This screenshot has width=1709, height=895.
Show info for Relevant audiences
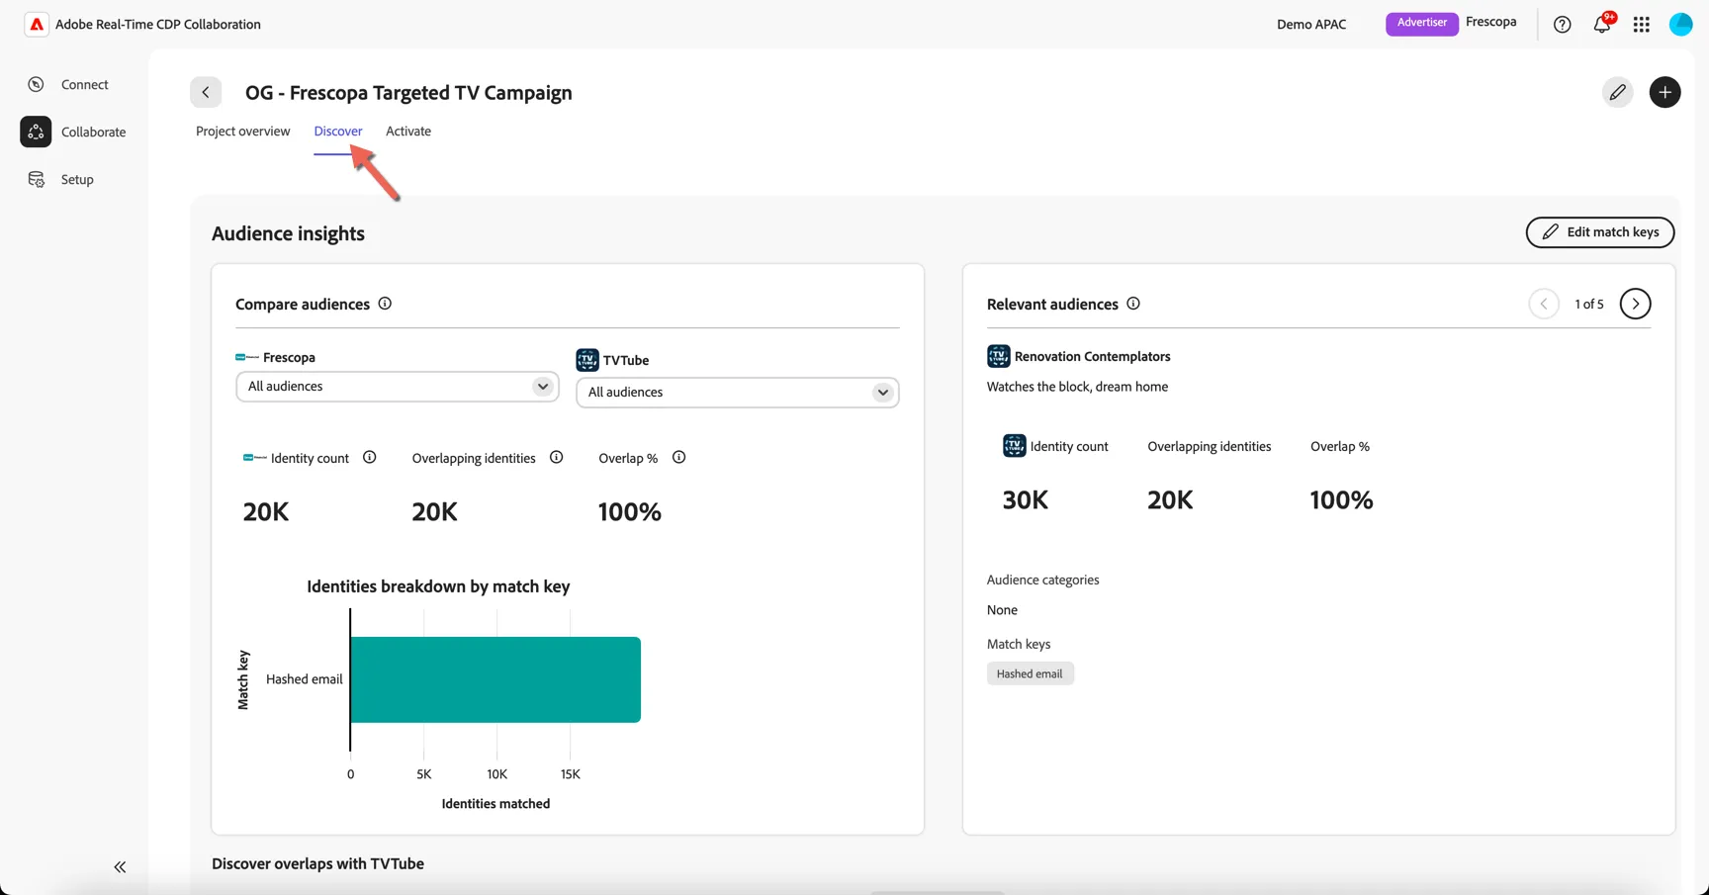point(1133,304)
